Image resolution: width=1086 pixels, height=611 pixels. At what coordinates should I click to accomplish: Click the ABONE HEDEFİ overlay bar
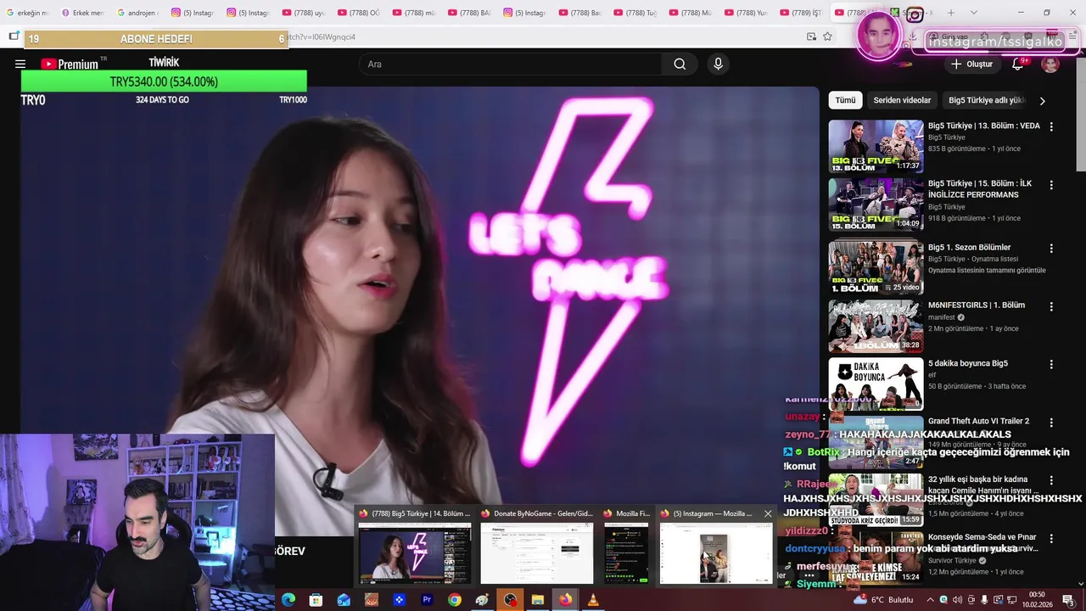pyautogui.click(x=156, y=39)
